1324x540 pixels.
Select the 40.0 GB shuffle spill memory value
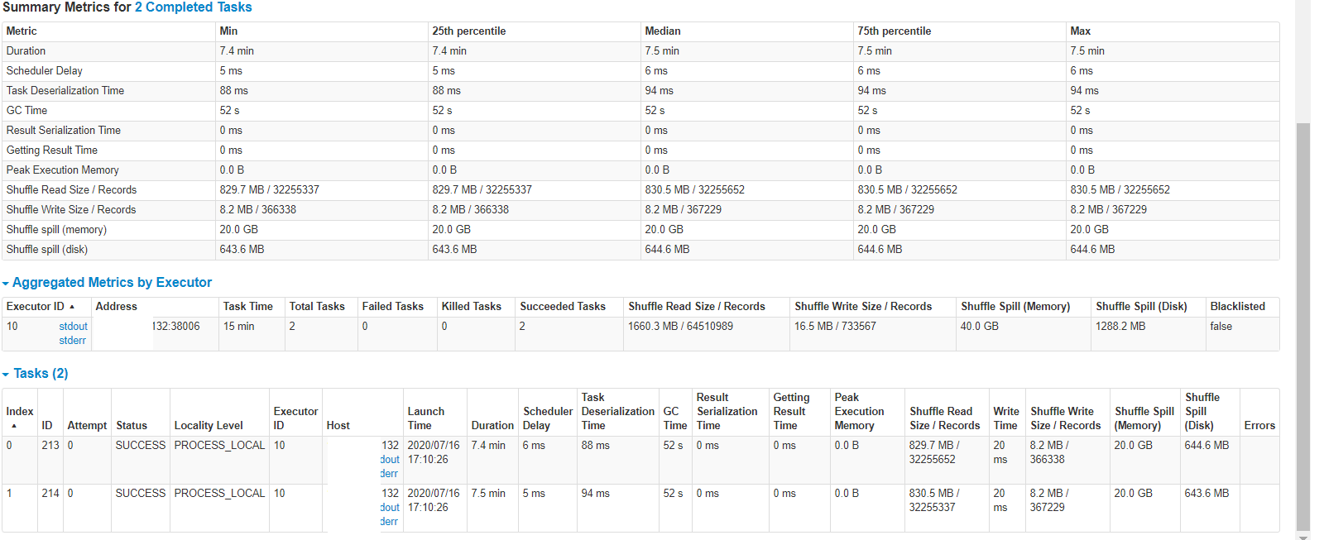[980, 327]
